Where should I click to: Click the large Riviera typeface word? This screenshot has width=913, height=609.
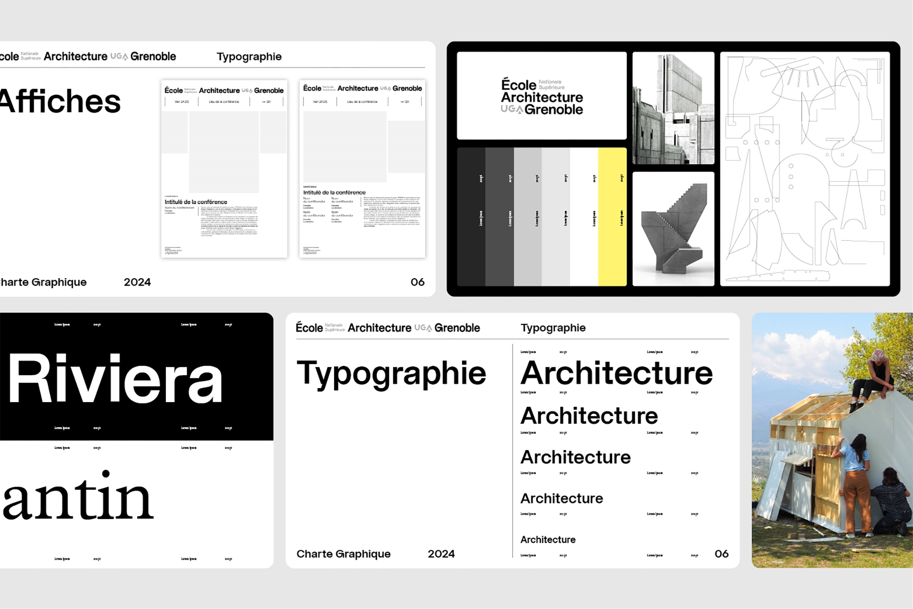tap(115, 378)
